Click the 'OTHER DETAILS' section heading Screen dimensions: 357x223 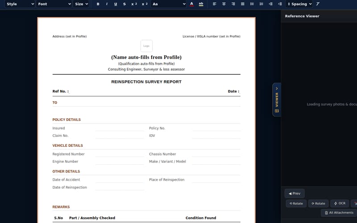click(66, 171)
